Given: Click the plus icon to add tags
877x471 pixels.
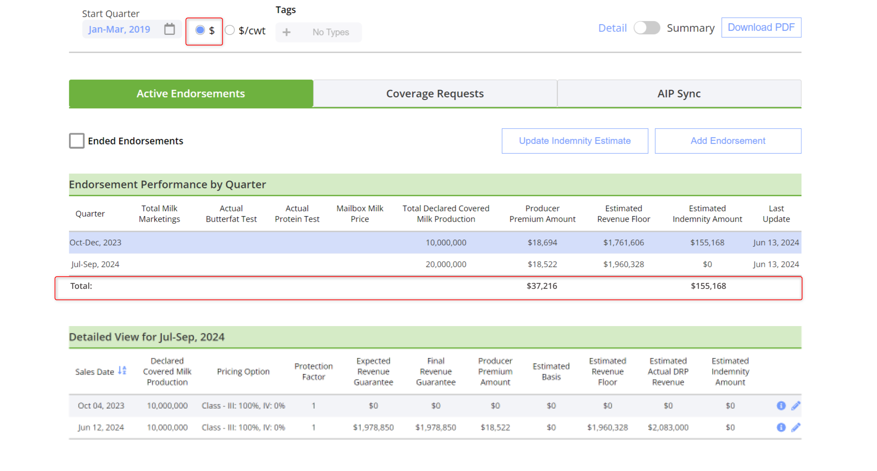Looking at the screenshot, I should tap(287, 32).
